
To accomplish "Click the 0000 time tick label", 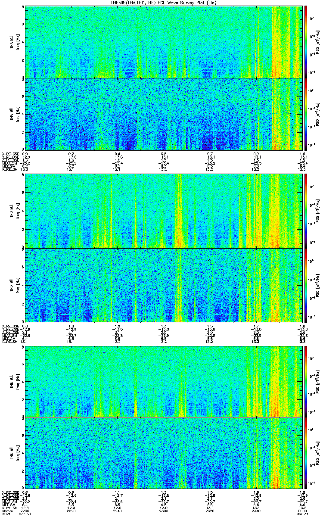I will point(302,511).
